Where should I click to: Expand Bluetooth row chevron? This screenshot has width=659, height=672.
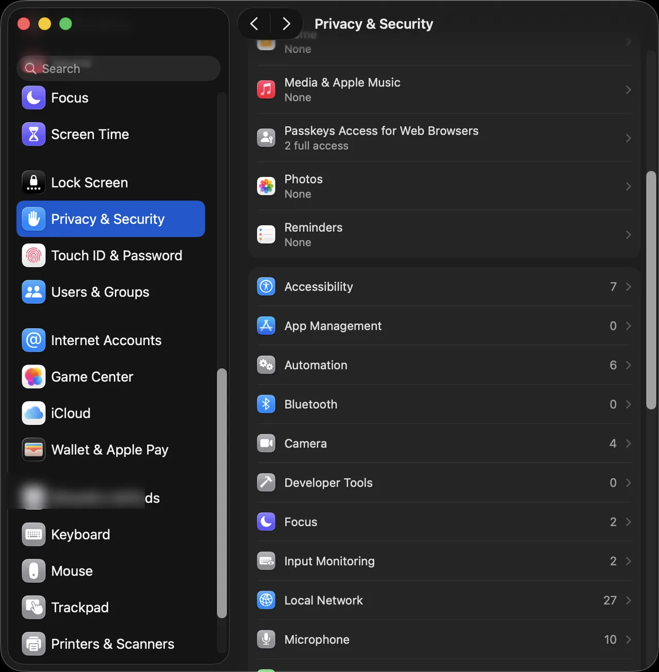(x=628, y=404)
